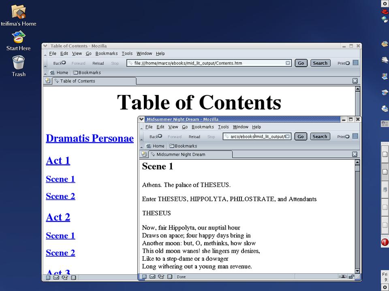Click scrollbar down arrow in Midsummer Night Dream window

tap(357, 270)
